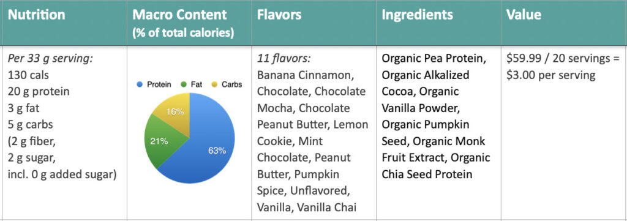Click the 11 flavors list cell
This screenshot has width=627, height=221.
point(313,133)
